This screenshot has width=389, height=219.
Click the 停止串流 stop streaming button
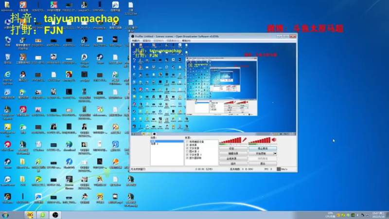point(263,148)
